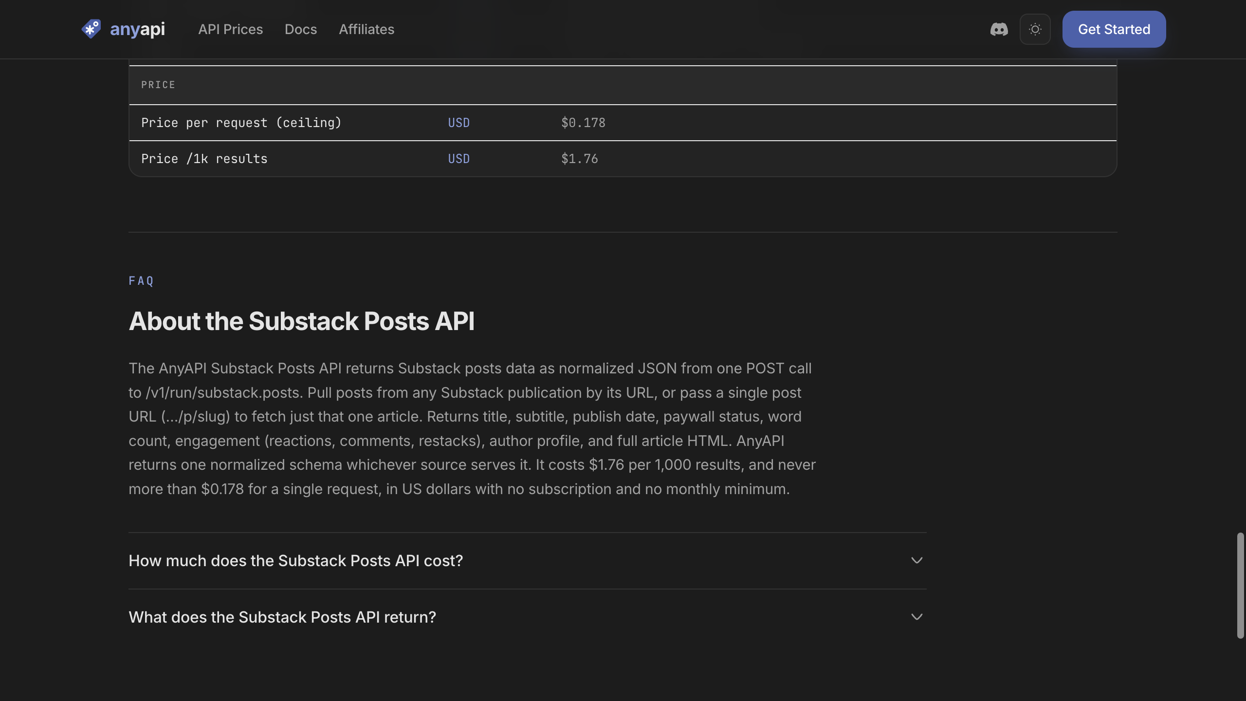Image resolution: width=1246 pixels, height=701 pixels.
Task: Select the '$1.76' price value
Action: pos(579,159)
